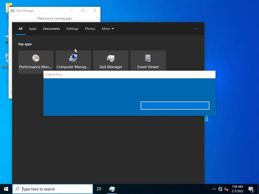The width and height of the screenshot is (259, 194).
Task: Open Task View from the taskbar
Action: coord(99,189)
